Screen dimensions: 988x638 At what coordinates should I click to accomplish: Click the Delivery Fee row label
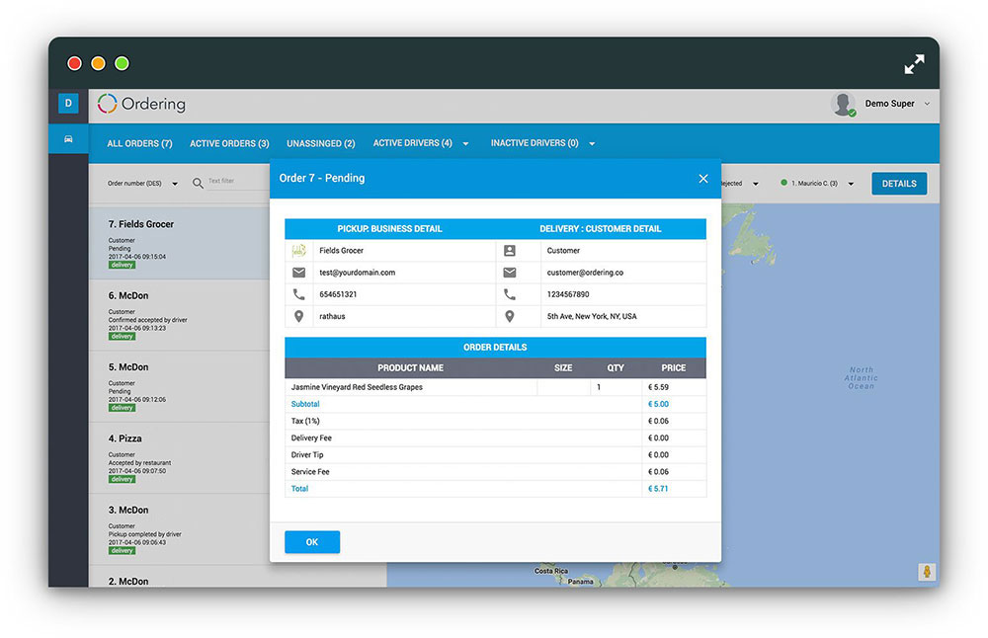(311, 438)
